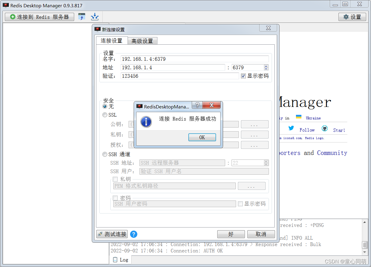The height and width of the screenshot is (267, 371).
Task: Decrease port number with down stepper arrow
Action: click(266, 69)
